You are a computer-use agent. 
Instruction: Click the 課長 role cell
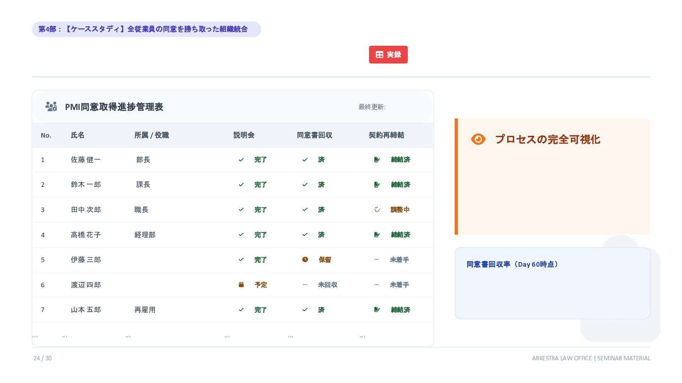coord(143,184)
